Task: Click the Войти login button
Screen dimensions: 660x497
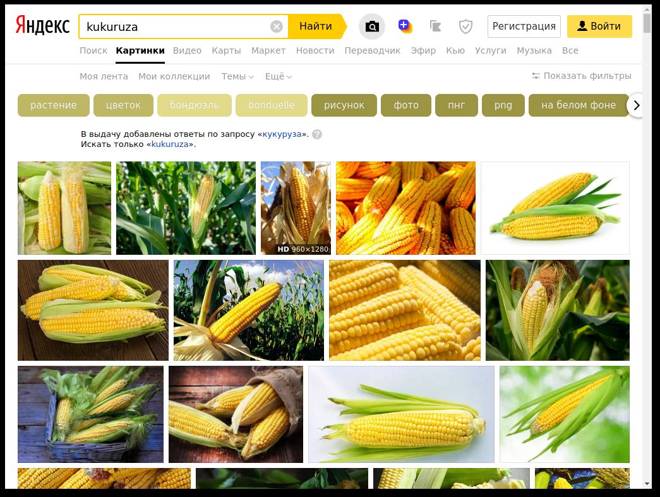Action: (x=599, y=26)
